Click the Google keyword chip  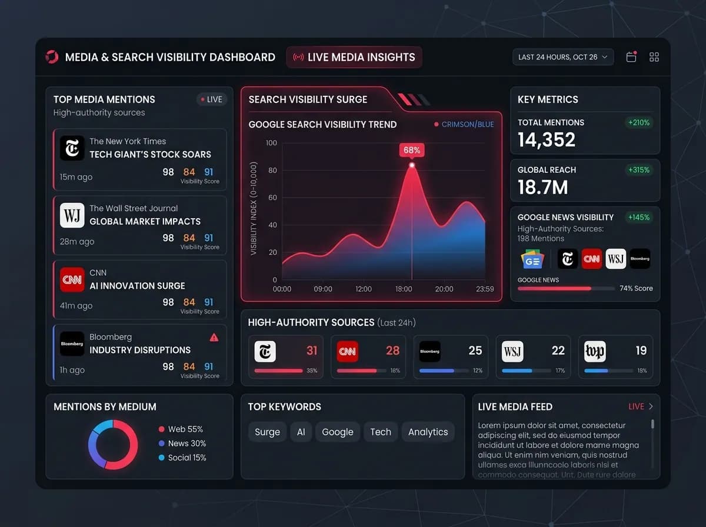[337, 432]
